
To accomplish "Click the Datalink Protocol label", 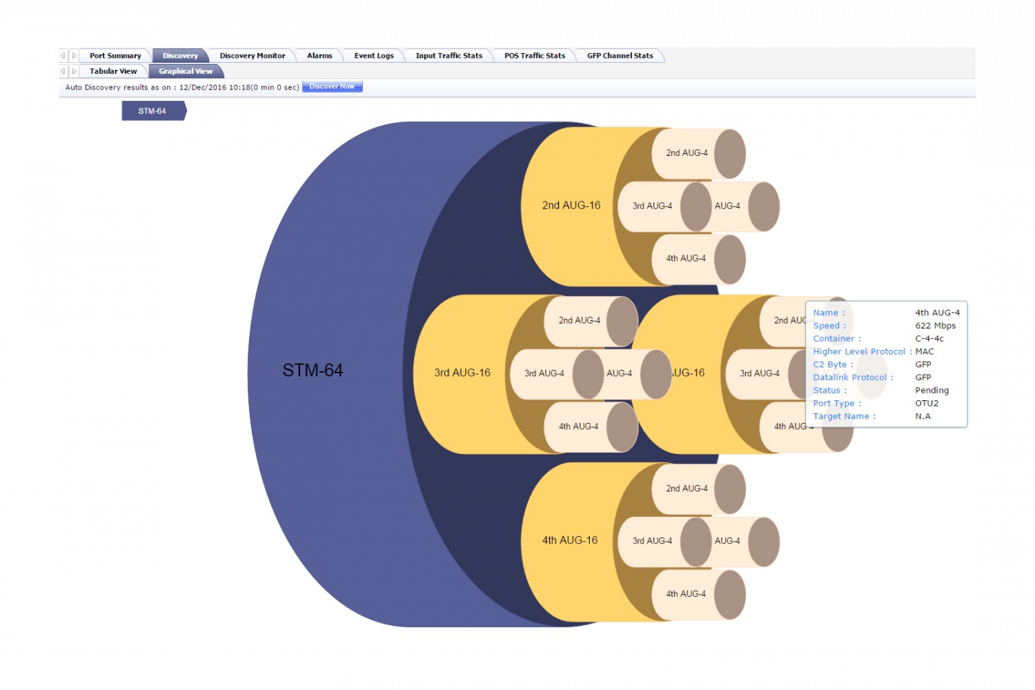I will [853, 377].
